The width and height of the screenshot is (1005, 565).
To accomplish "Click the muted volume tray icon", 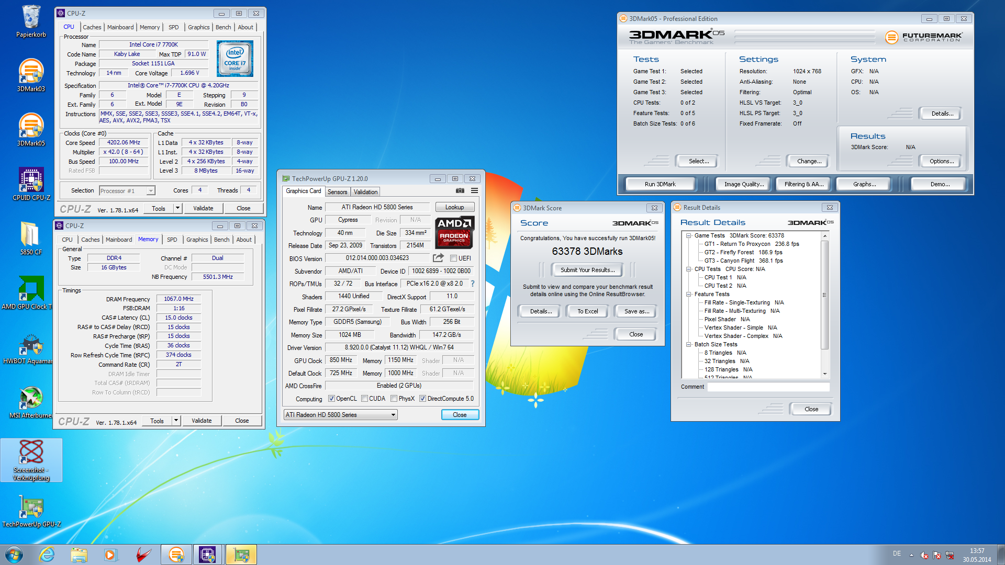I will point(924,555).
